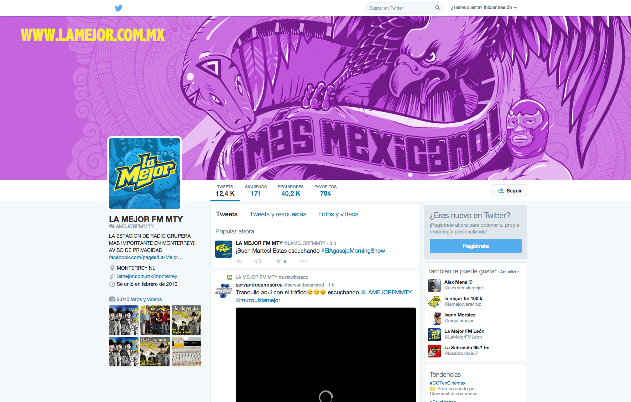This screenshot has width=631, height=402.
Task: Click the clock icon beside join date
Action: point(112,284)
